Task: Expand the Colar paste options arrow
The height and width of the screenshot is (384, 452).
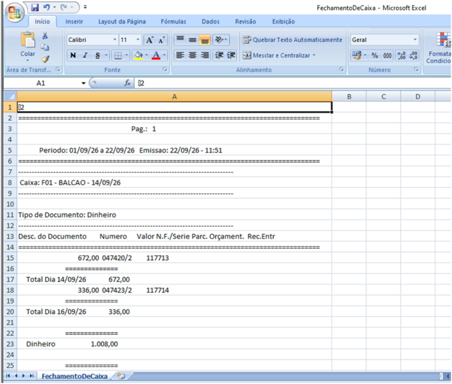Action: coord(28,61)
